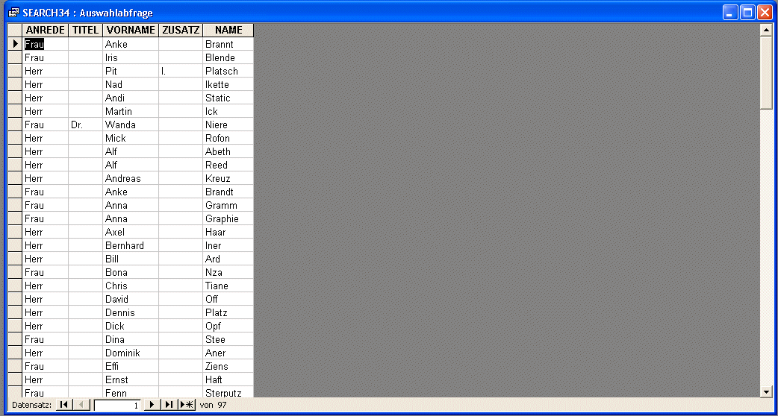This screenshot has height=416, width=778.
Task: Click the cell 'Dominik'
Action: 131,353
